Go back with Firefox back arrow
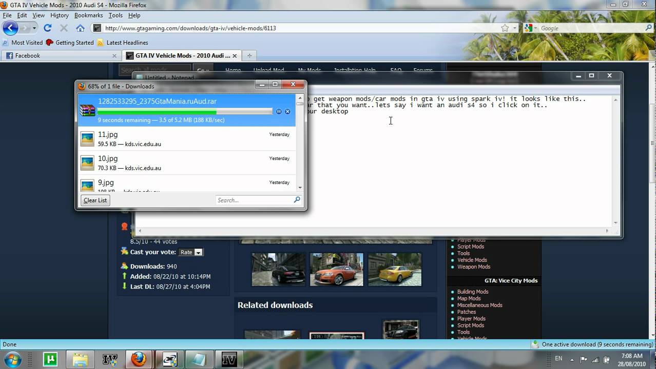The height and width of the screenshot is (369, 656). click(10, 28)
